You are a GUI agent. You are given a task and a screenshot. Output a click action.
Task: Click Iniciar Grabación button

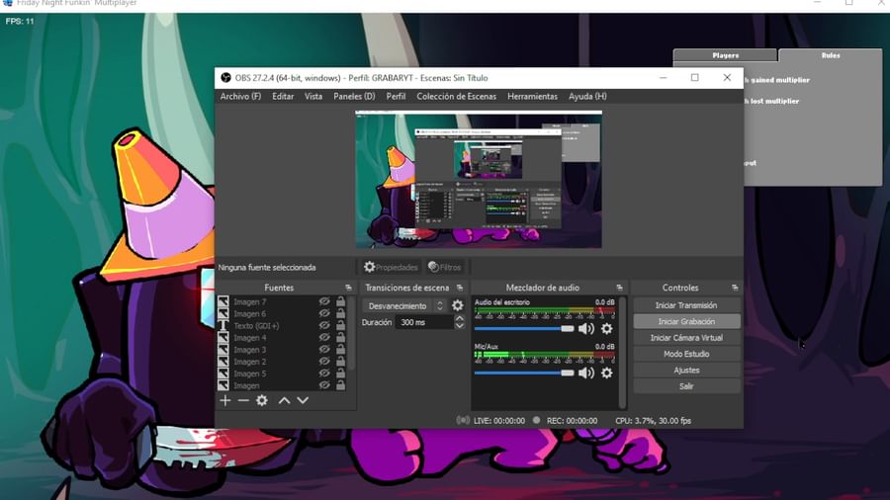click(686, 321)
